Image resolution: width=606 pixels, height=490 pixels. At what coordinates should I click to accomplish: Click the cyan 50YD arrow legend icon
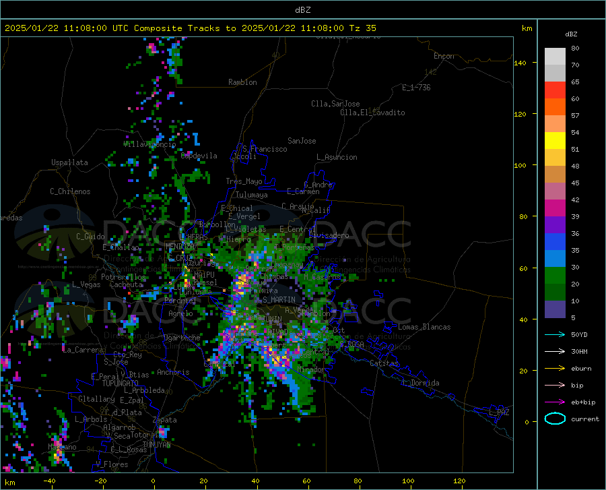[x=555, y=334]
